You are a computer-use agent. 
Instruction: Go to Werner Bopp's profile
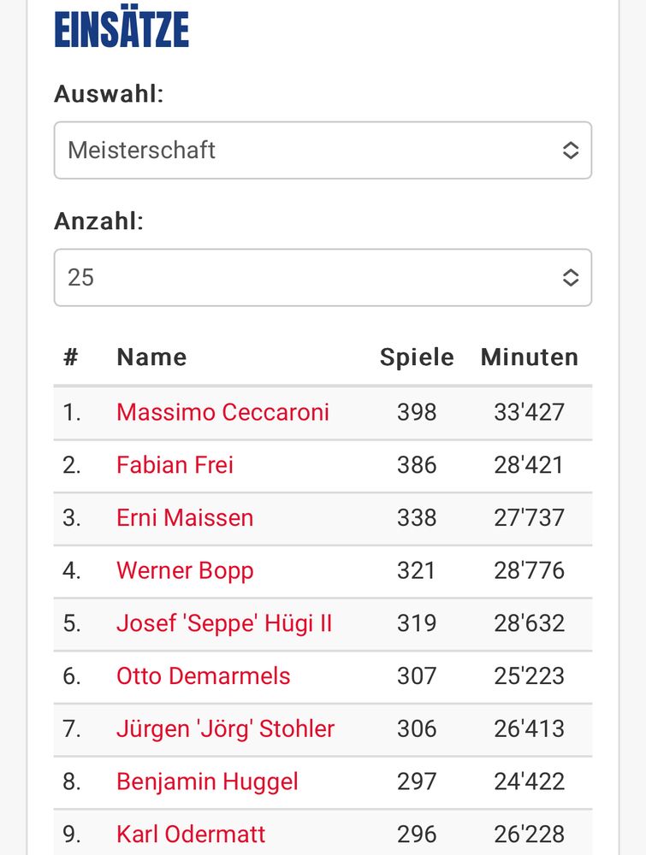[x=185, y=570]
